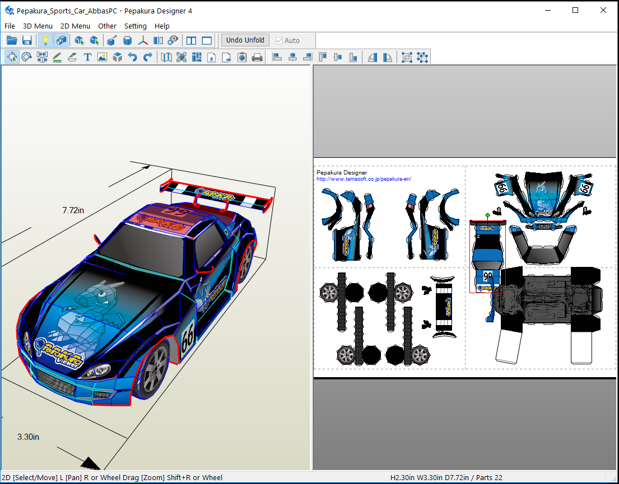Expand the Other menu

click(107, 26)
